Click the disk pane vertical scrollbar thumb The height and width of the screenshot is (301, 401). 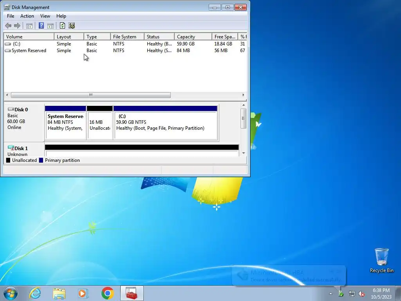click(244, 118)
